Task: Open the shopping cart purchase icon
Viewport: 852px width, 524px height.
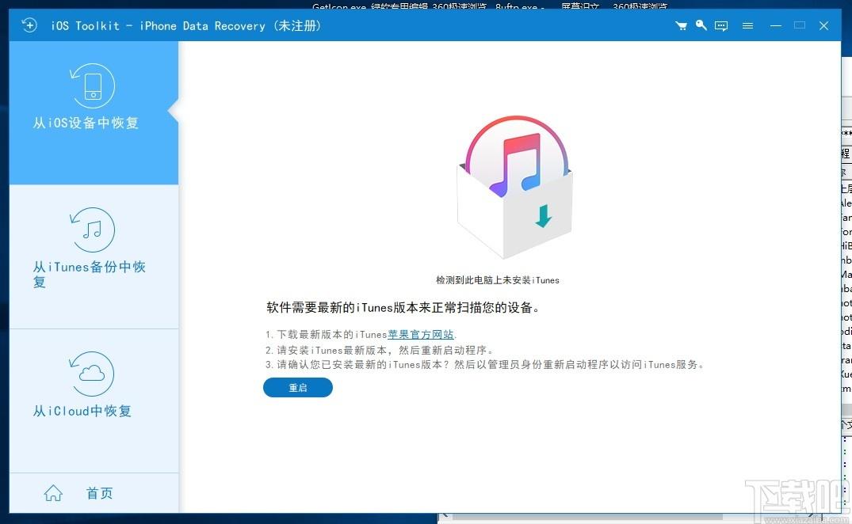Action: 681,25
